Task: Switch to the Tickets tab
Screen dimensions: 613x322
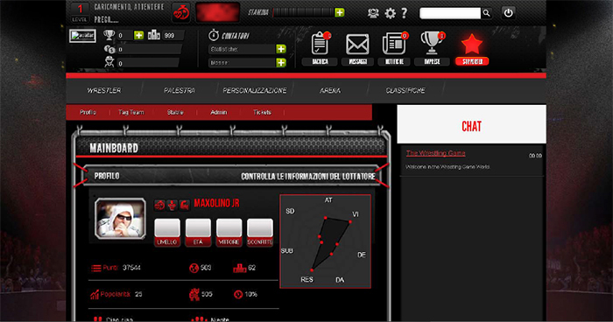Action: [x=262, y=112]
